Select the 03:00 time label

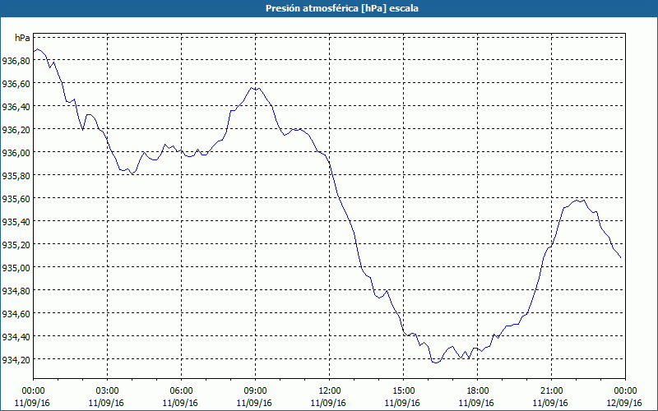tap(107, 391)
